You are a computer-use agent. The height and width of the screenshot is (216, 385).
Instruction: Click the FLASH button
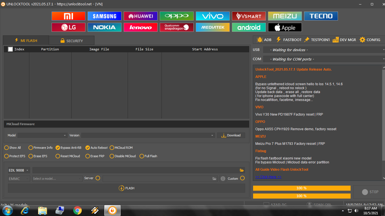[x=127, y=188]
